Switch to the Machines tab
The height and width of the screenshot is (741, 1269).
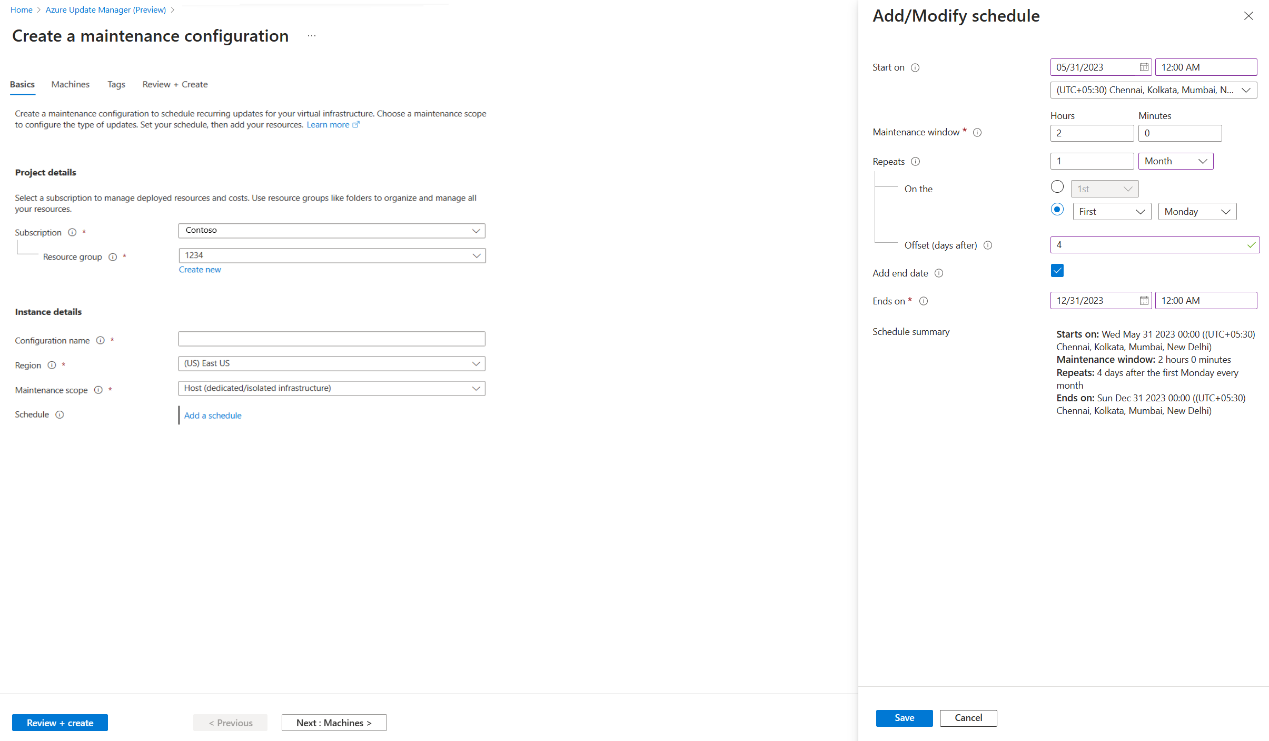pos(70,84)
